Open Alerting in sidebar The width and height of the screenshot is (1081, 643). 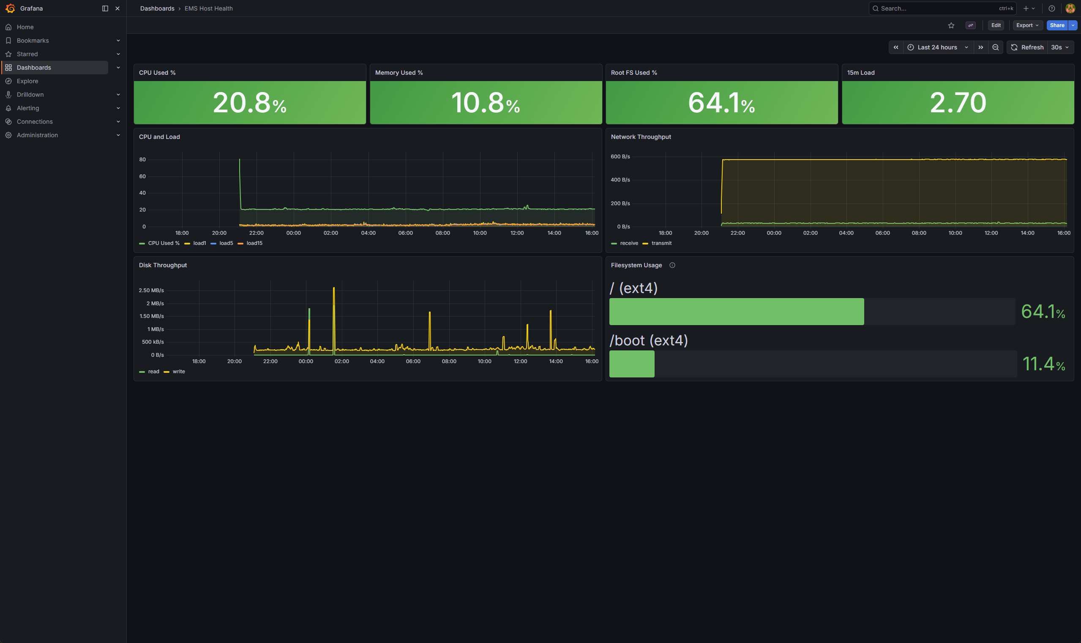(x=28, y=108)
